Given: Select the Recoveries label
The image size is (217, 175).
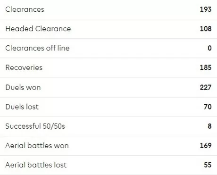Looking at the screenshot, I should coord(24,67).
